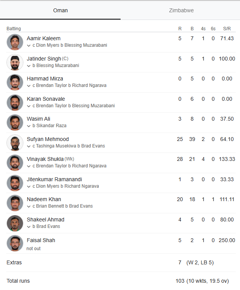Expand Aamir Kaleem's dismissal details chevron
The image size is (240, 290).
[29, 46]
